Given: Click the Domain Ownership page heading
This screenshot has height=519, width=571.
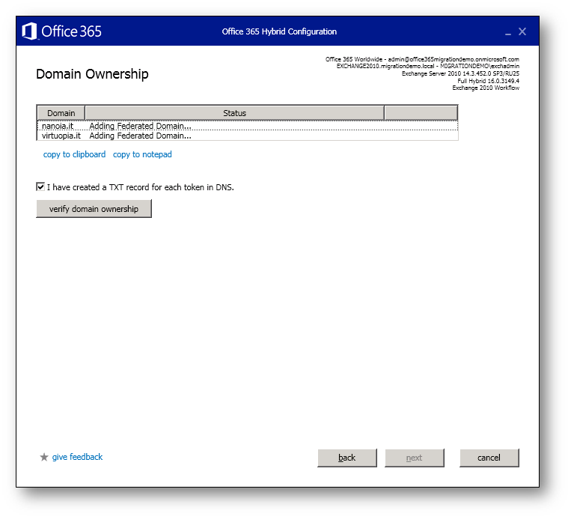Looking at the screenshot, I should tap(92, 74).
